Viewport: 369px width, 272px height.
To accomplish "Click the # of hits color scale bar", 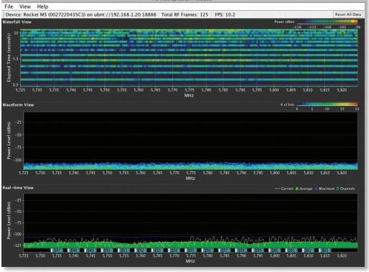I will [327, 104].
